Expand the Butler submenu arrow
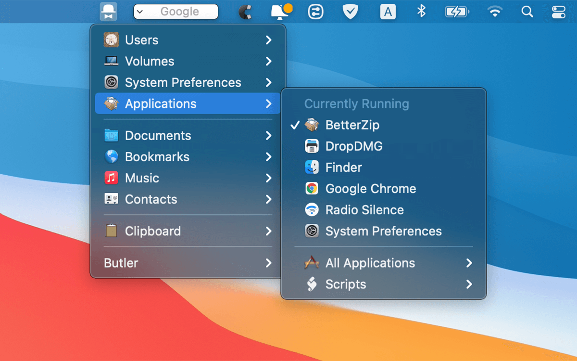This screenshot has width=577, height=361. pyautogui.click(x=268, y=263)
